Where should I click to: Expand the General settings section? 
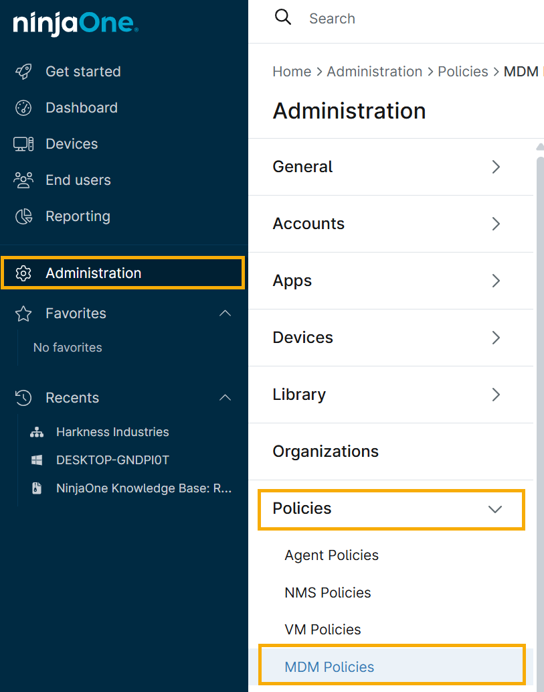pos(496,167)
